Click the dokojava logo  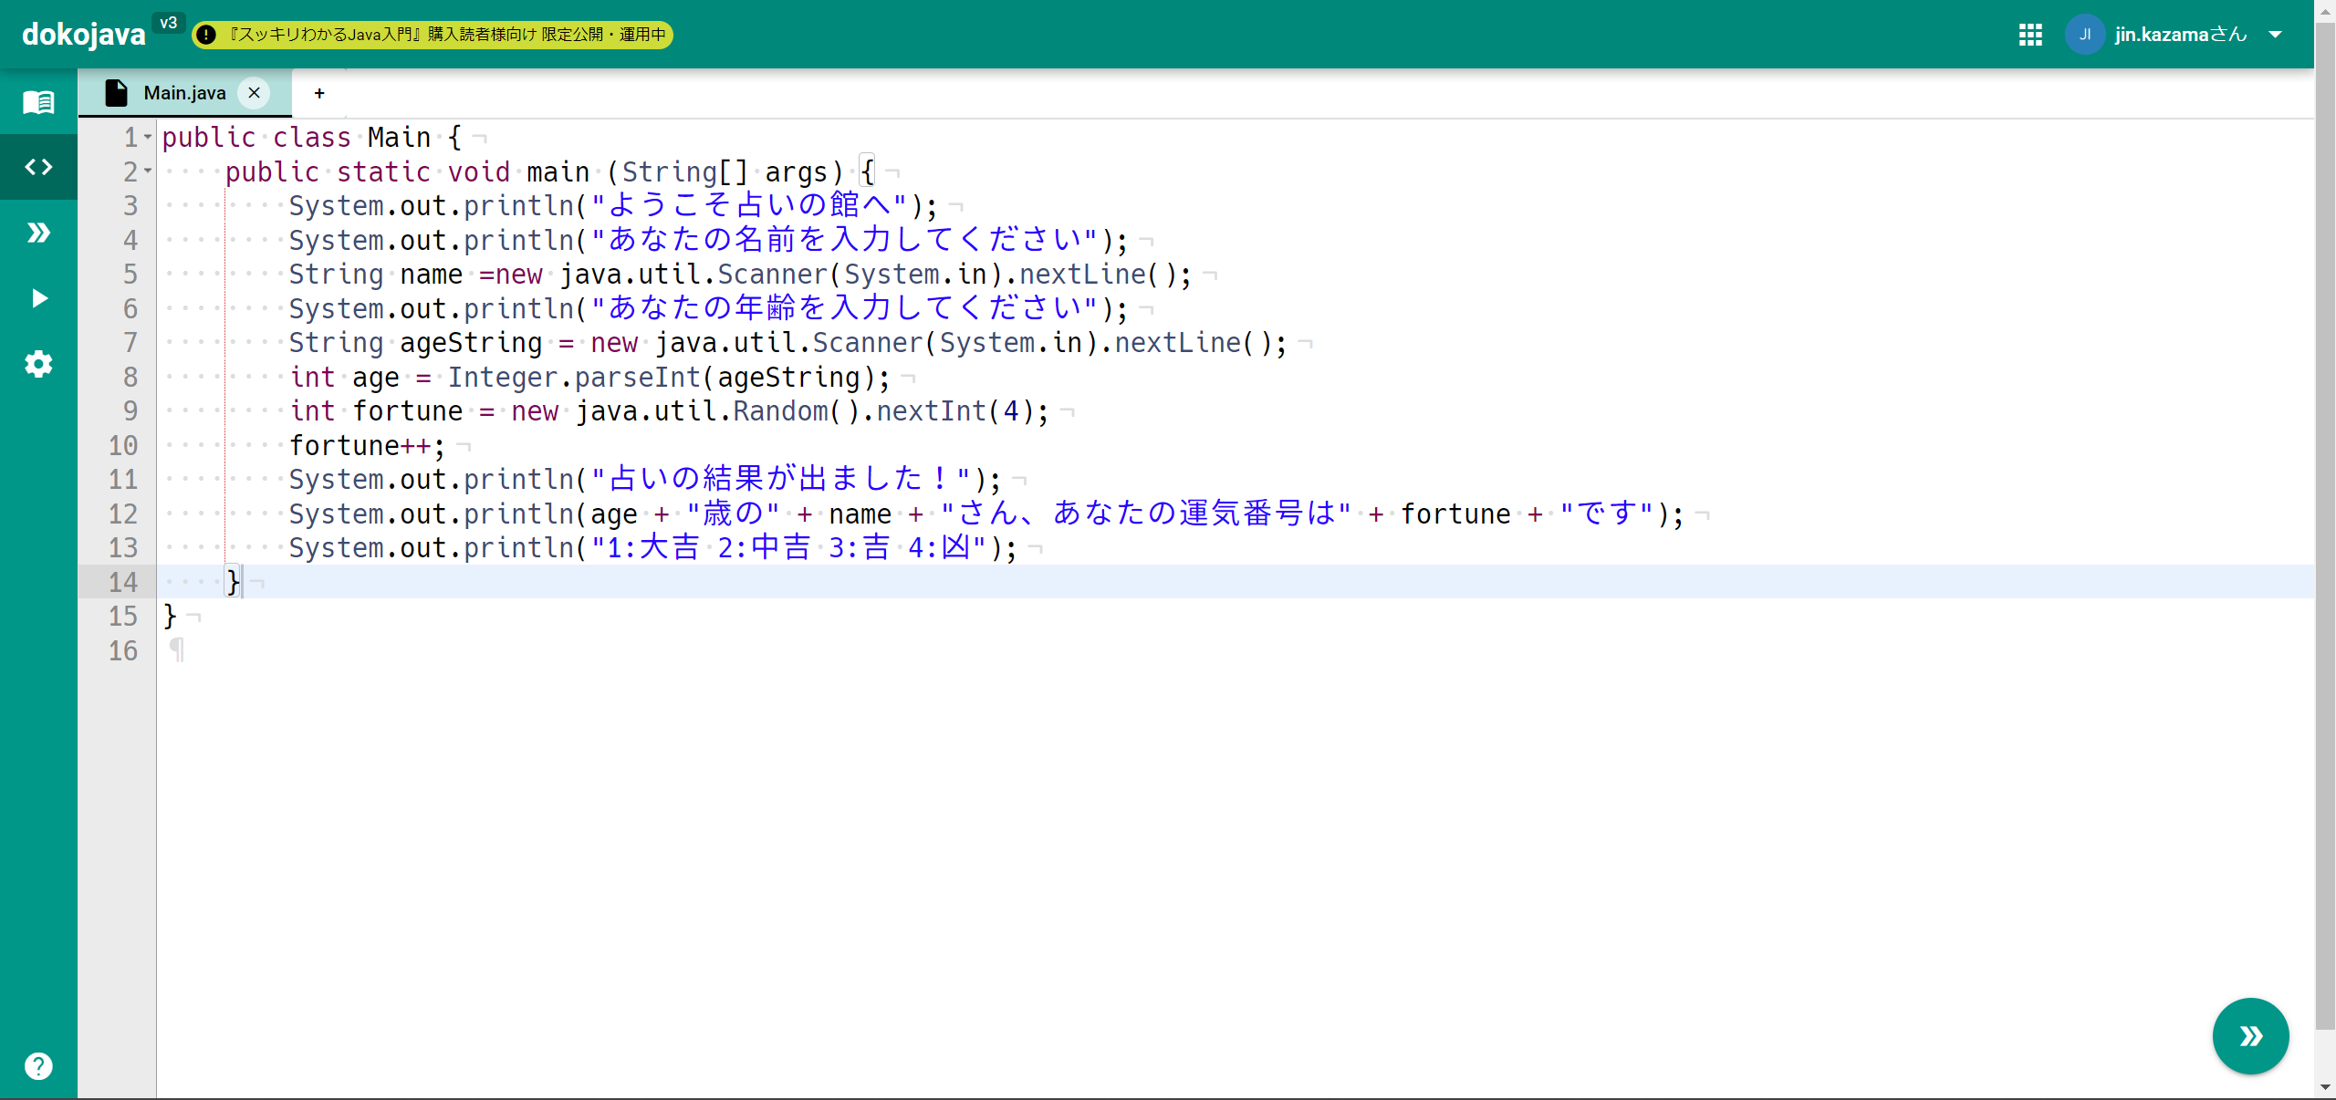84,35
